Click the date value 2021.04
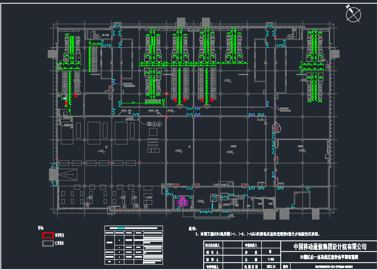The image size is (377, 270). coord(271,266)
